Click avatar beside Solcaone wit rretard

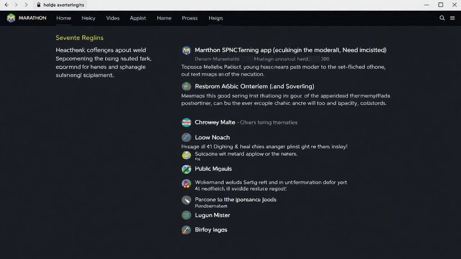[186, 155]
